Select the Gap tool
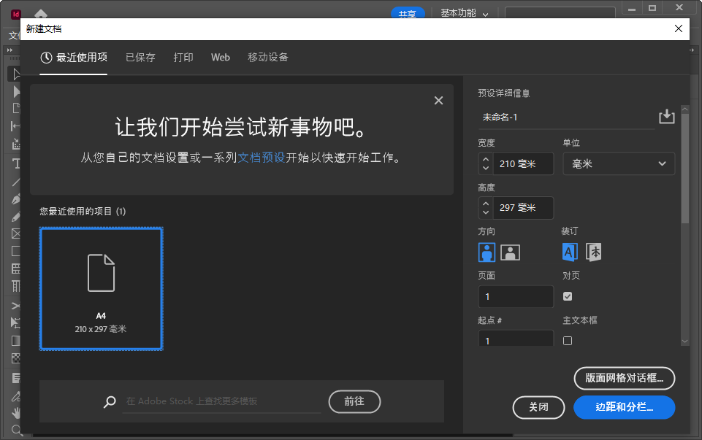Viewport: 702px width, 440px height. (15, 126)
